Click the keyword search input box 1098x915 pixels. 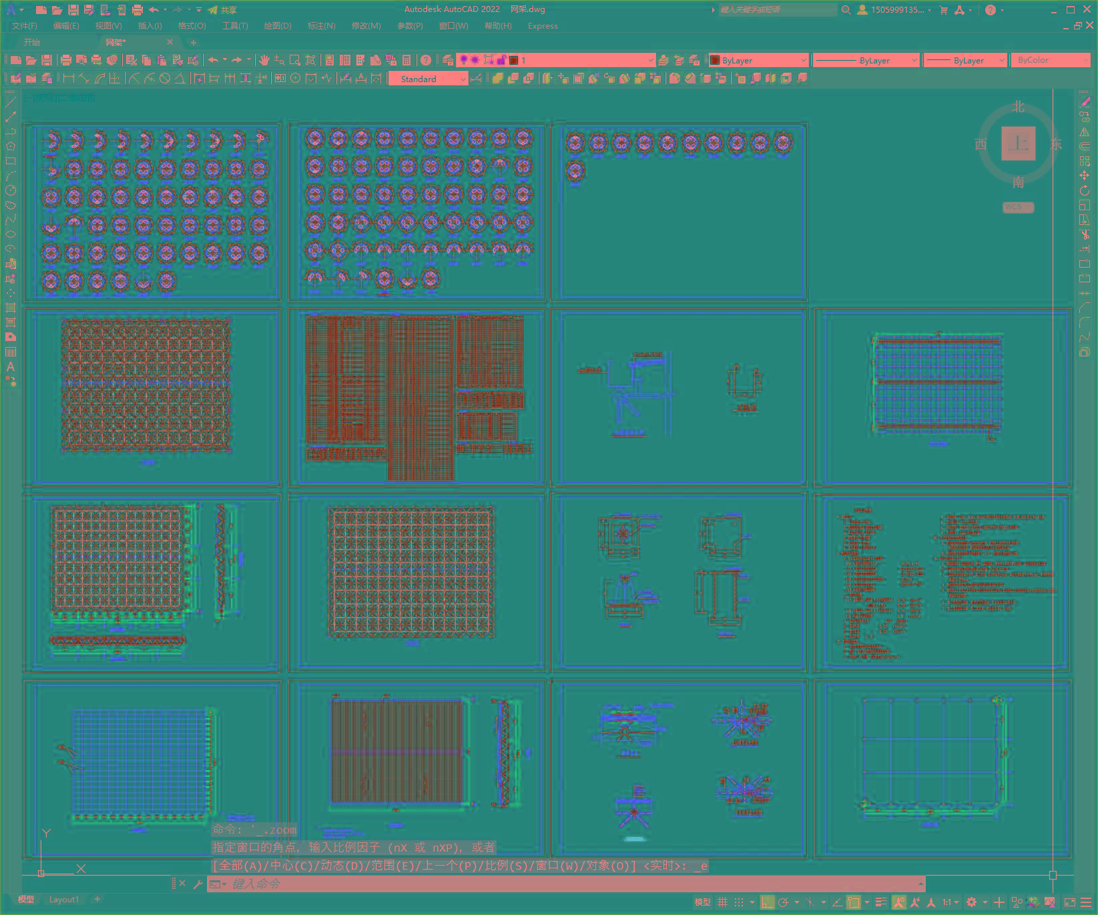tap(778, 10)
